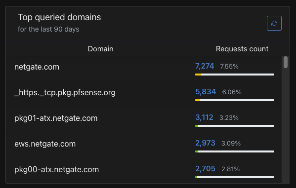Select the _https._tcp.pkg.pfsense.org domain
The width and height of the screenshot is (296, 188).
(65, 93)
